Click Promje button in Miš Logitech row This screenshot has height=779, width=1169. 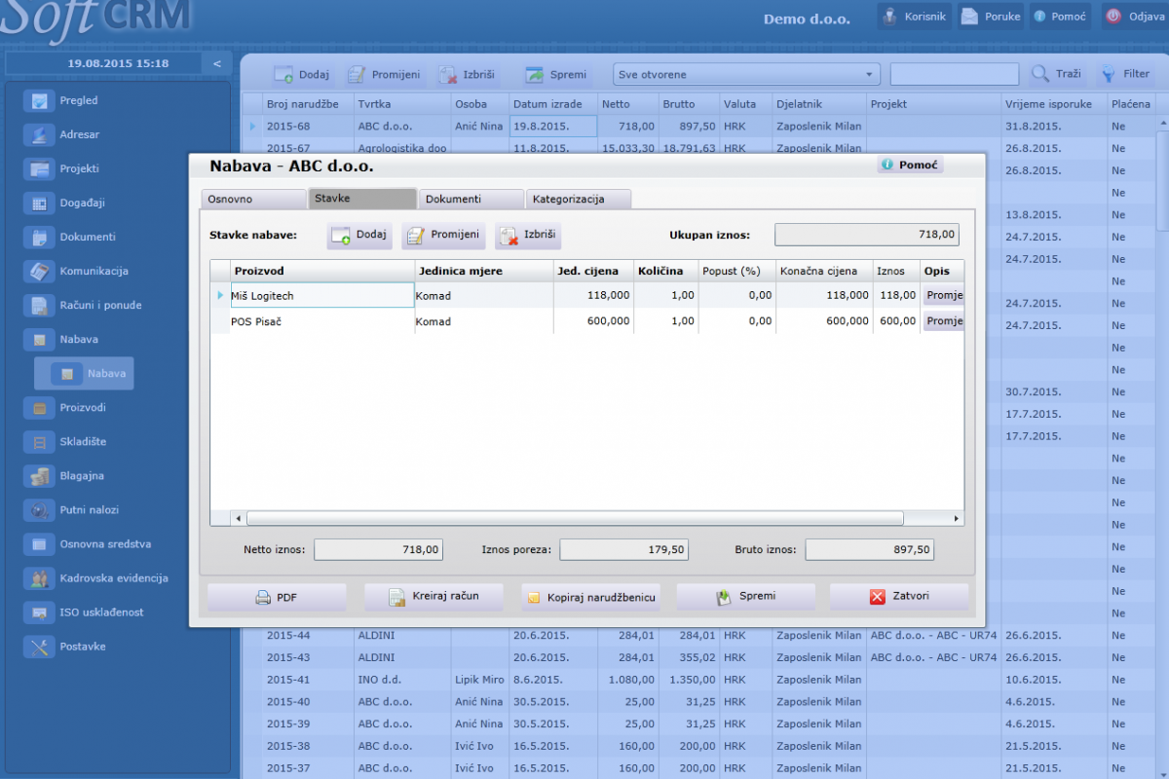[x=943, y=295]
